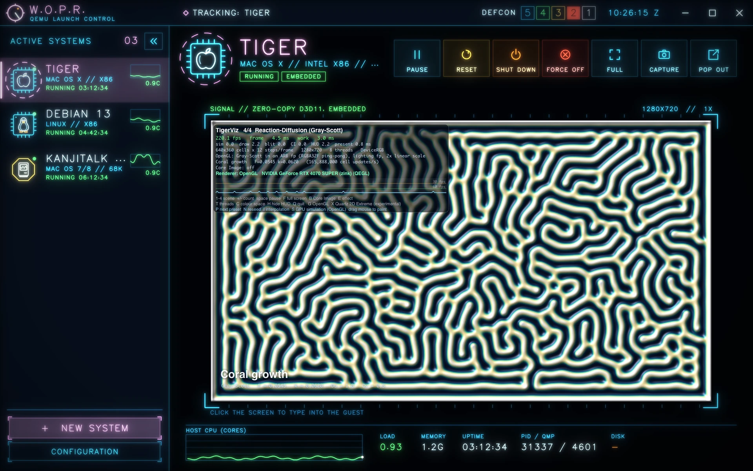Minimize the launch control window
Image resolution: width=753 pixels, height=471 pixels.
point(685,13)
